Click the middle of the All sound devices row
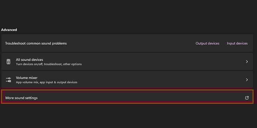257x128 pixels. 127,62
